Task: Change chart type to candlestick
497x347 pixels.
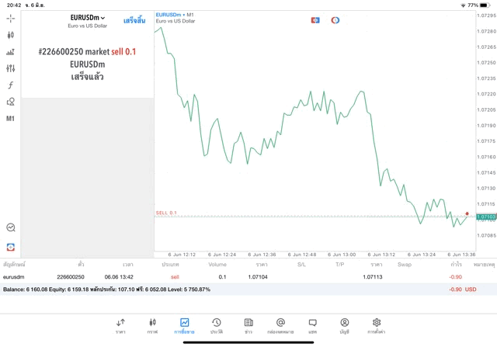Action: (10, 35)
